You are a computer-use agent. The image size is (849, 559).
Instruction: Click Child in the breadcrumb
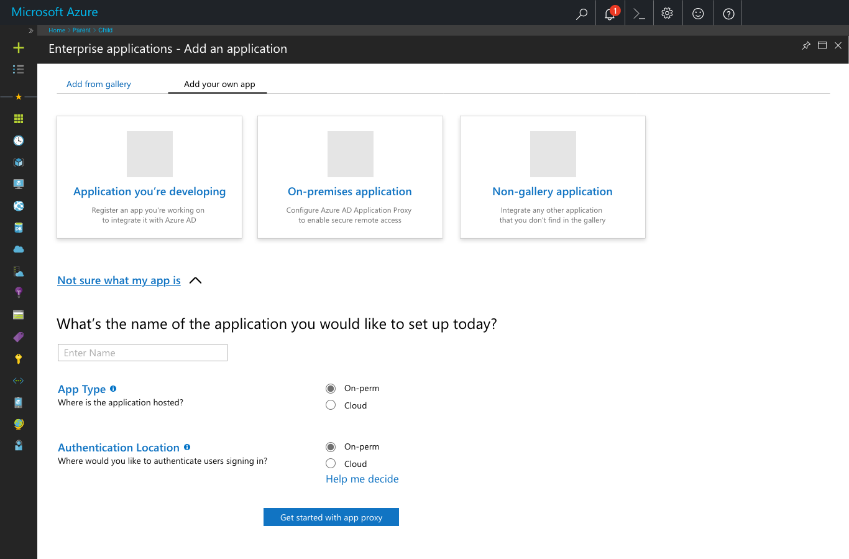tap(105, 30)
